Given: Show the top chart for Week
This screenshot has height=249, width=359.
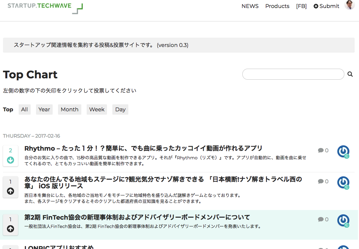Looking at the screenshot, I should coord(97,110).
